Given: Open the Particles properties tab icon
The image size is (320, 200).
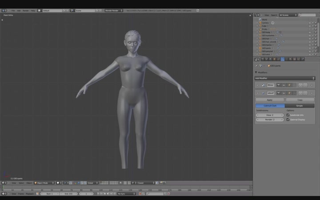Looking at the screenshot, I should [x=299, y=59].
